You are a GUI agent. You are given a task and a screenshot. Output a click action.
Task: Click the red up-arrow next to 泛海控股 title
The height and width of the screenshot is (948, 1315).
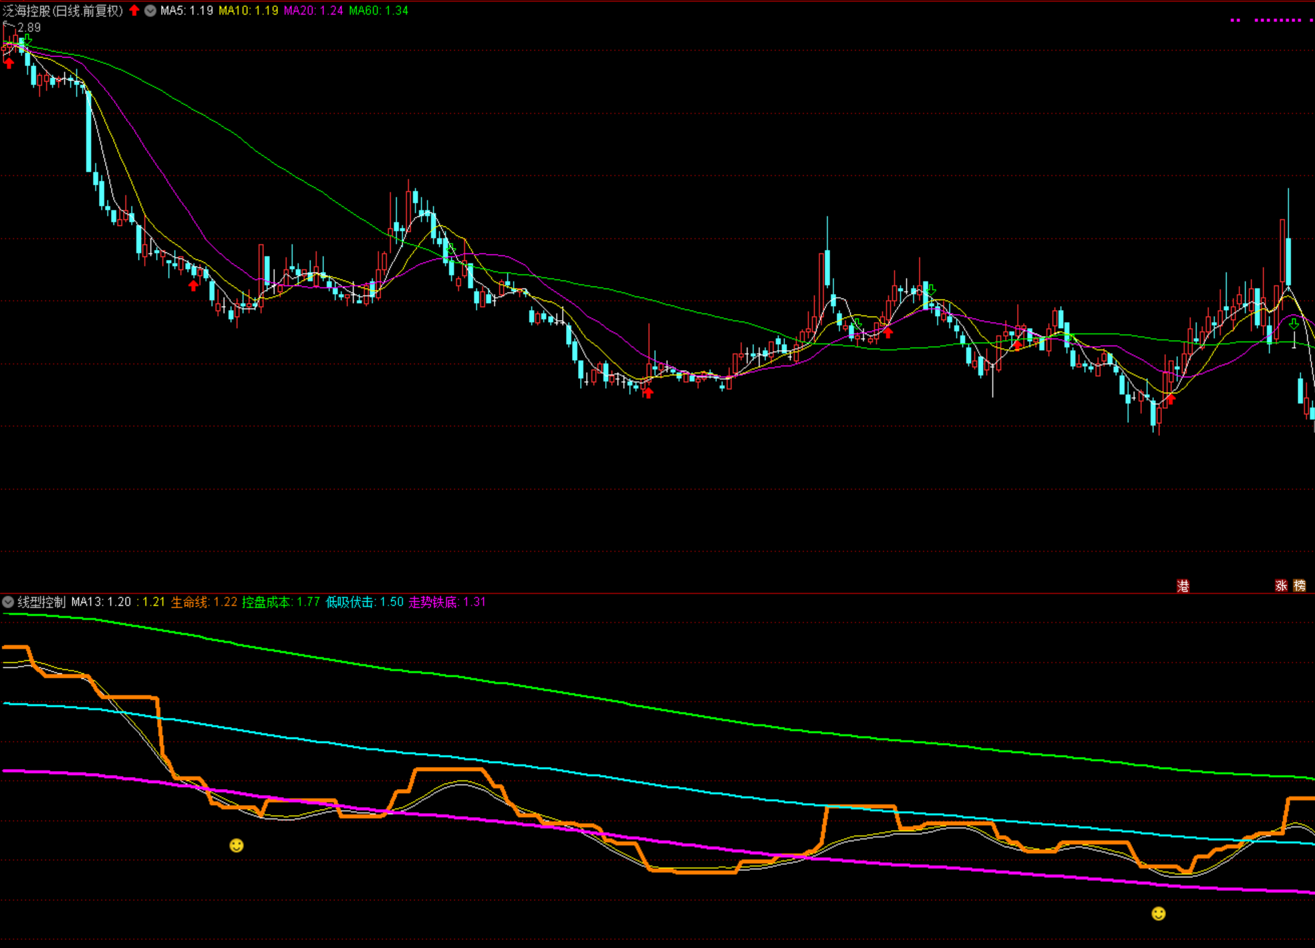(134, 10)
